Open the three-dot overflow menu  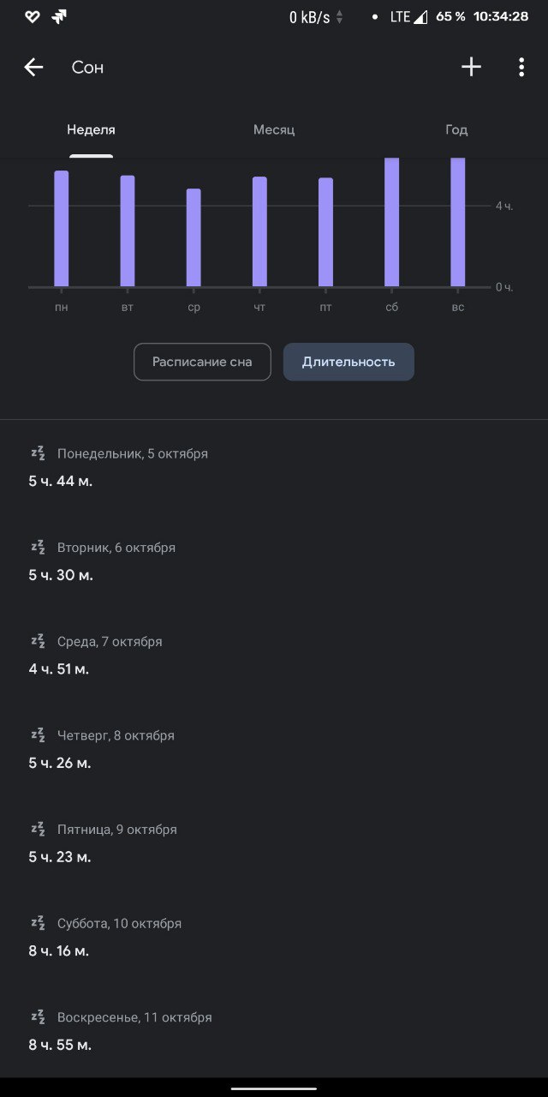[521, 68]
